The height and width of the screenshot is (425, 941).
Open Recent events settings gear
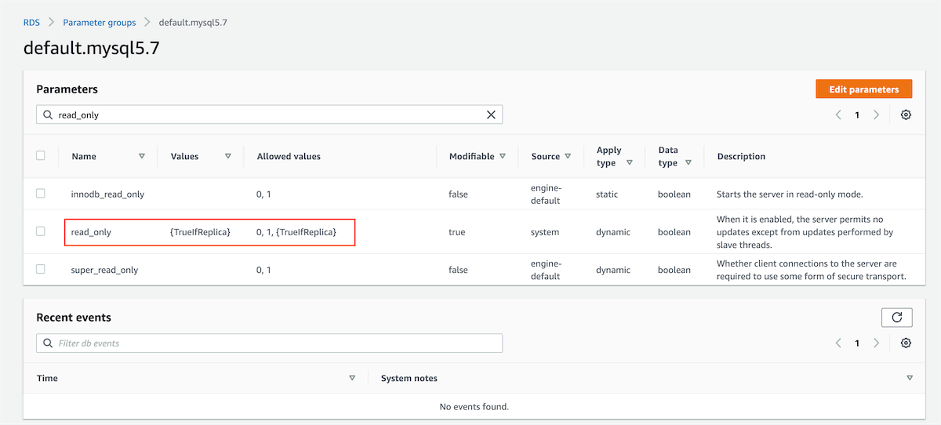(906, 343)
